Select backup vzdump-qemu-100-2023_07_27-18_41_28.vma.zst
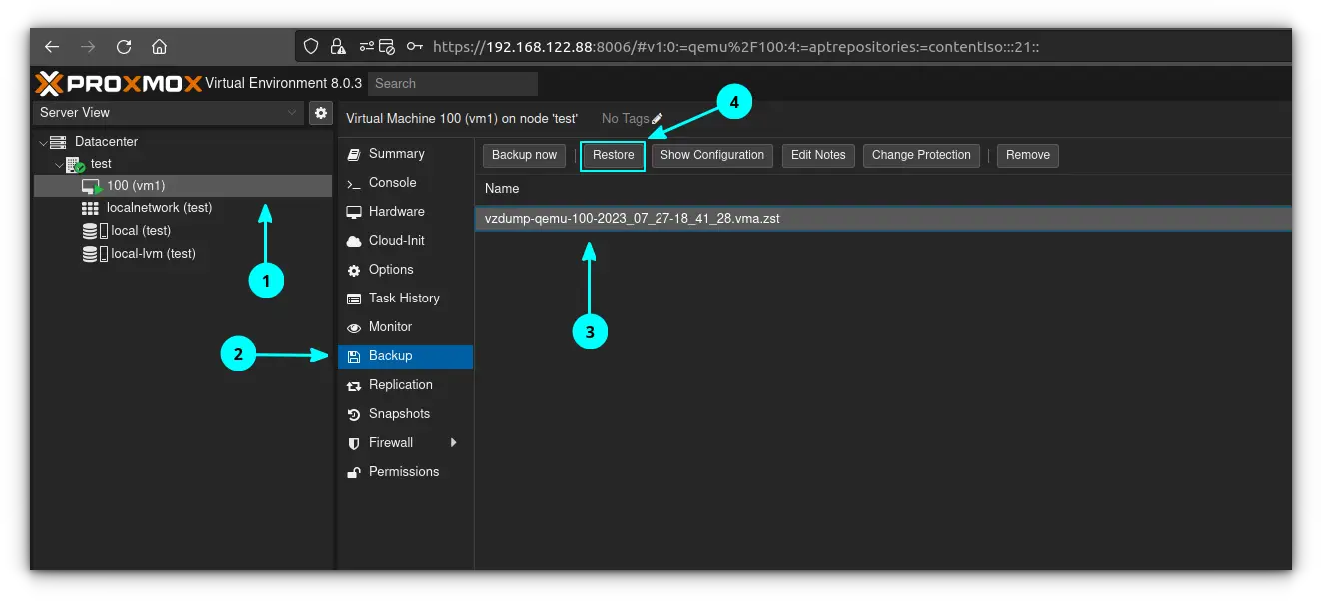The height and width of the screenshot is (602, 1322). pos(883,219)
